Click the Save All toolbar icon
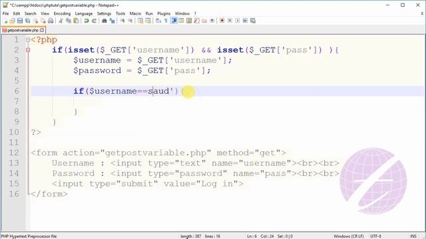This screenshot has width=426, height=239. click(27, 21)
